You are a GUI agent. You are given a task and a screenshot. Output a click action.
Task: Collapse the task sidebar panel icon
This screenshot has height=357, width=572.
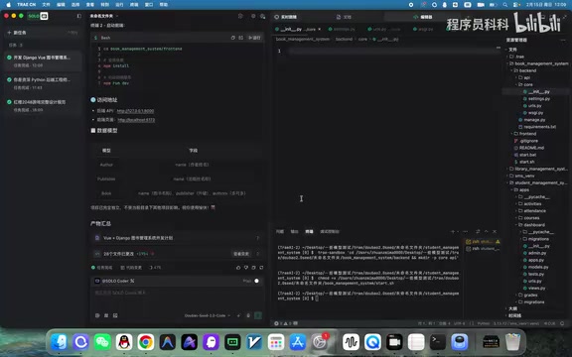[78, 16]
